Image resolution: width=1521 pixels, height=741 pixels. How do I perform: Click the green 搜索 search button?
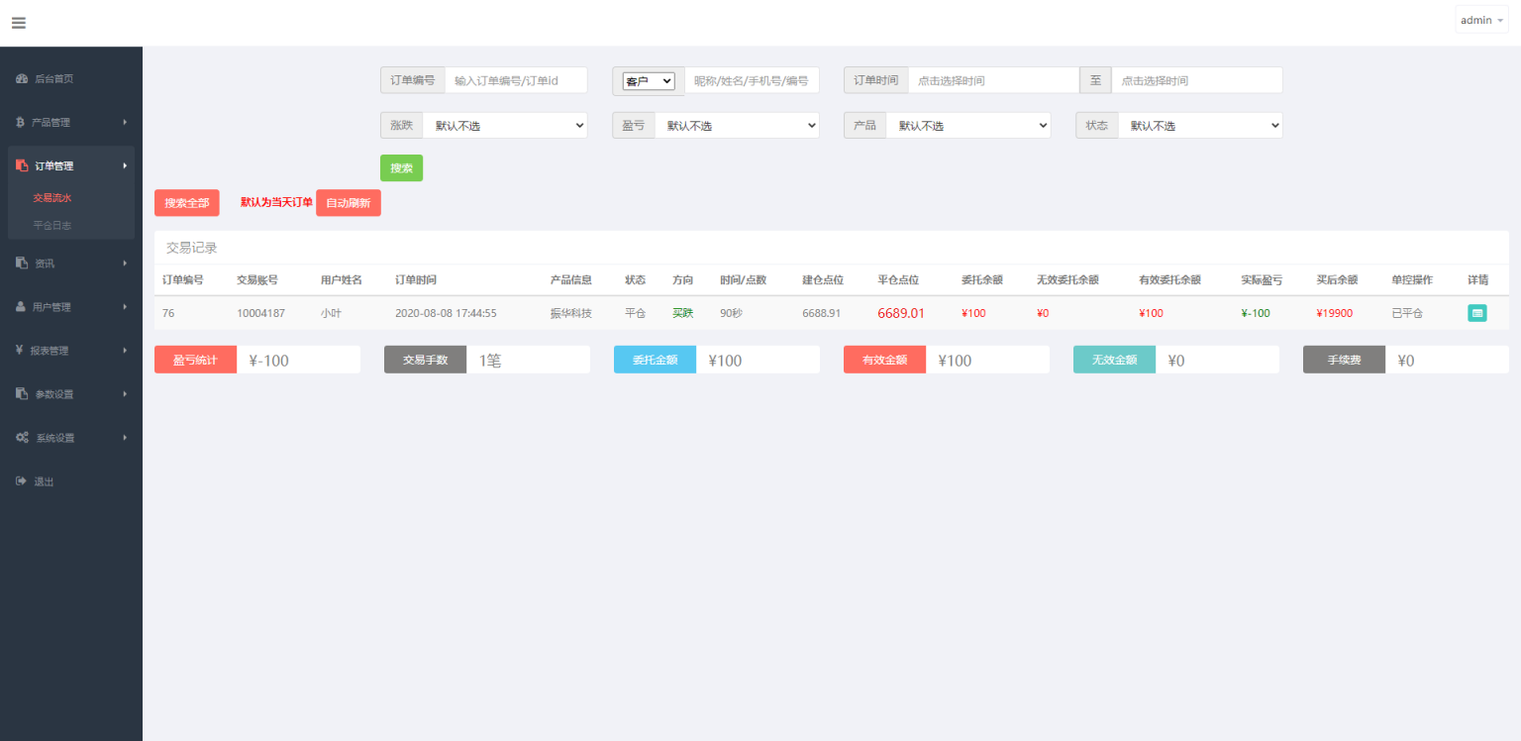tap(401, 167)
